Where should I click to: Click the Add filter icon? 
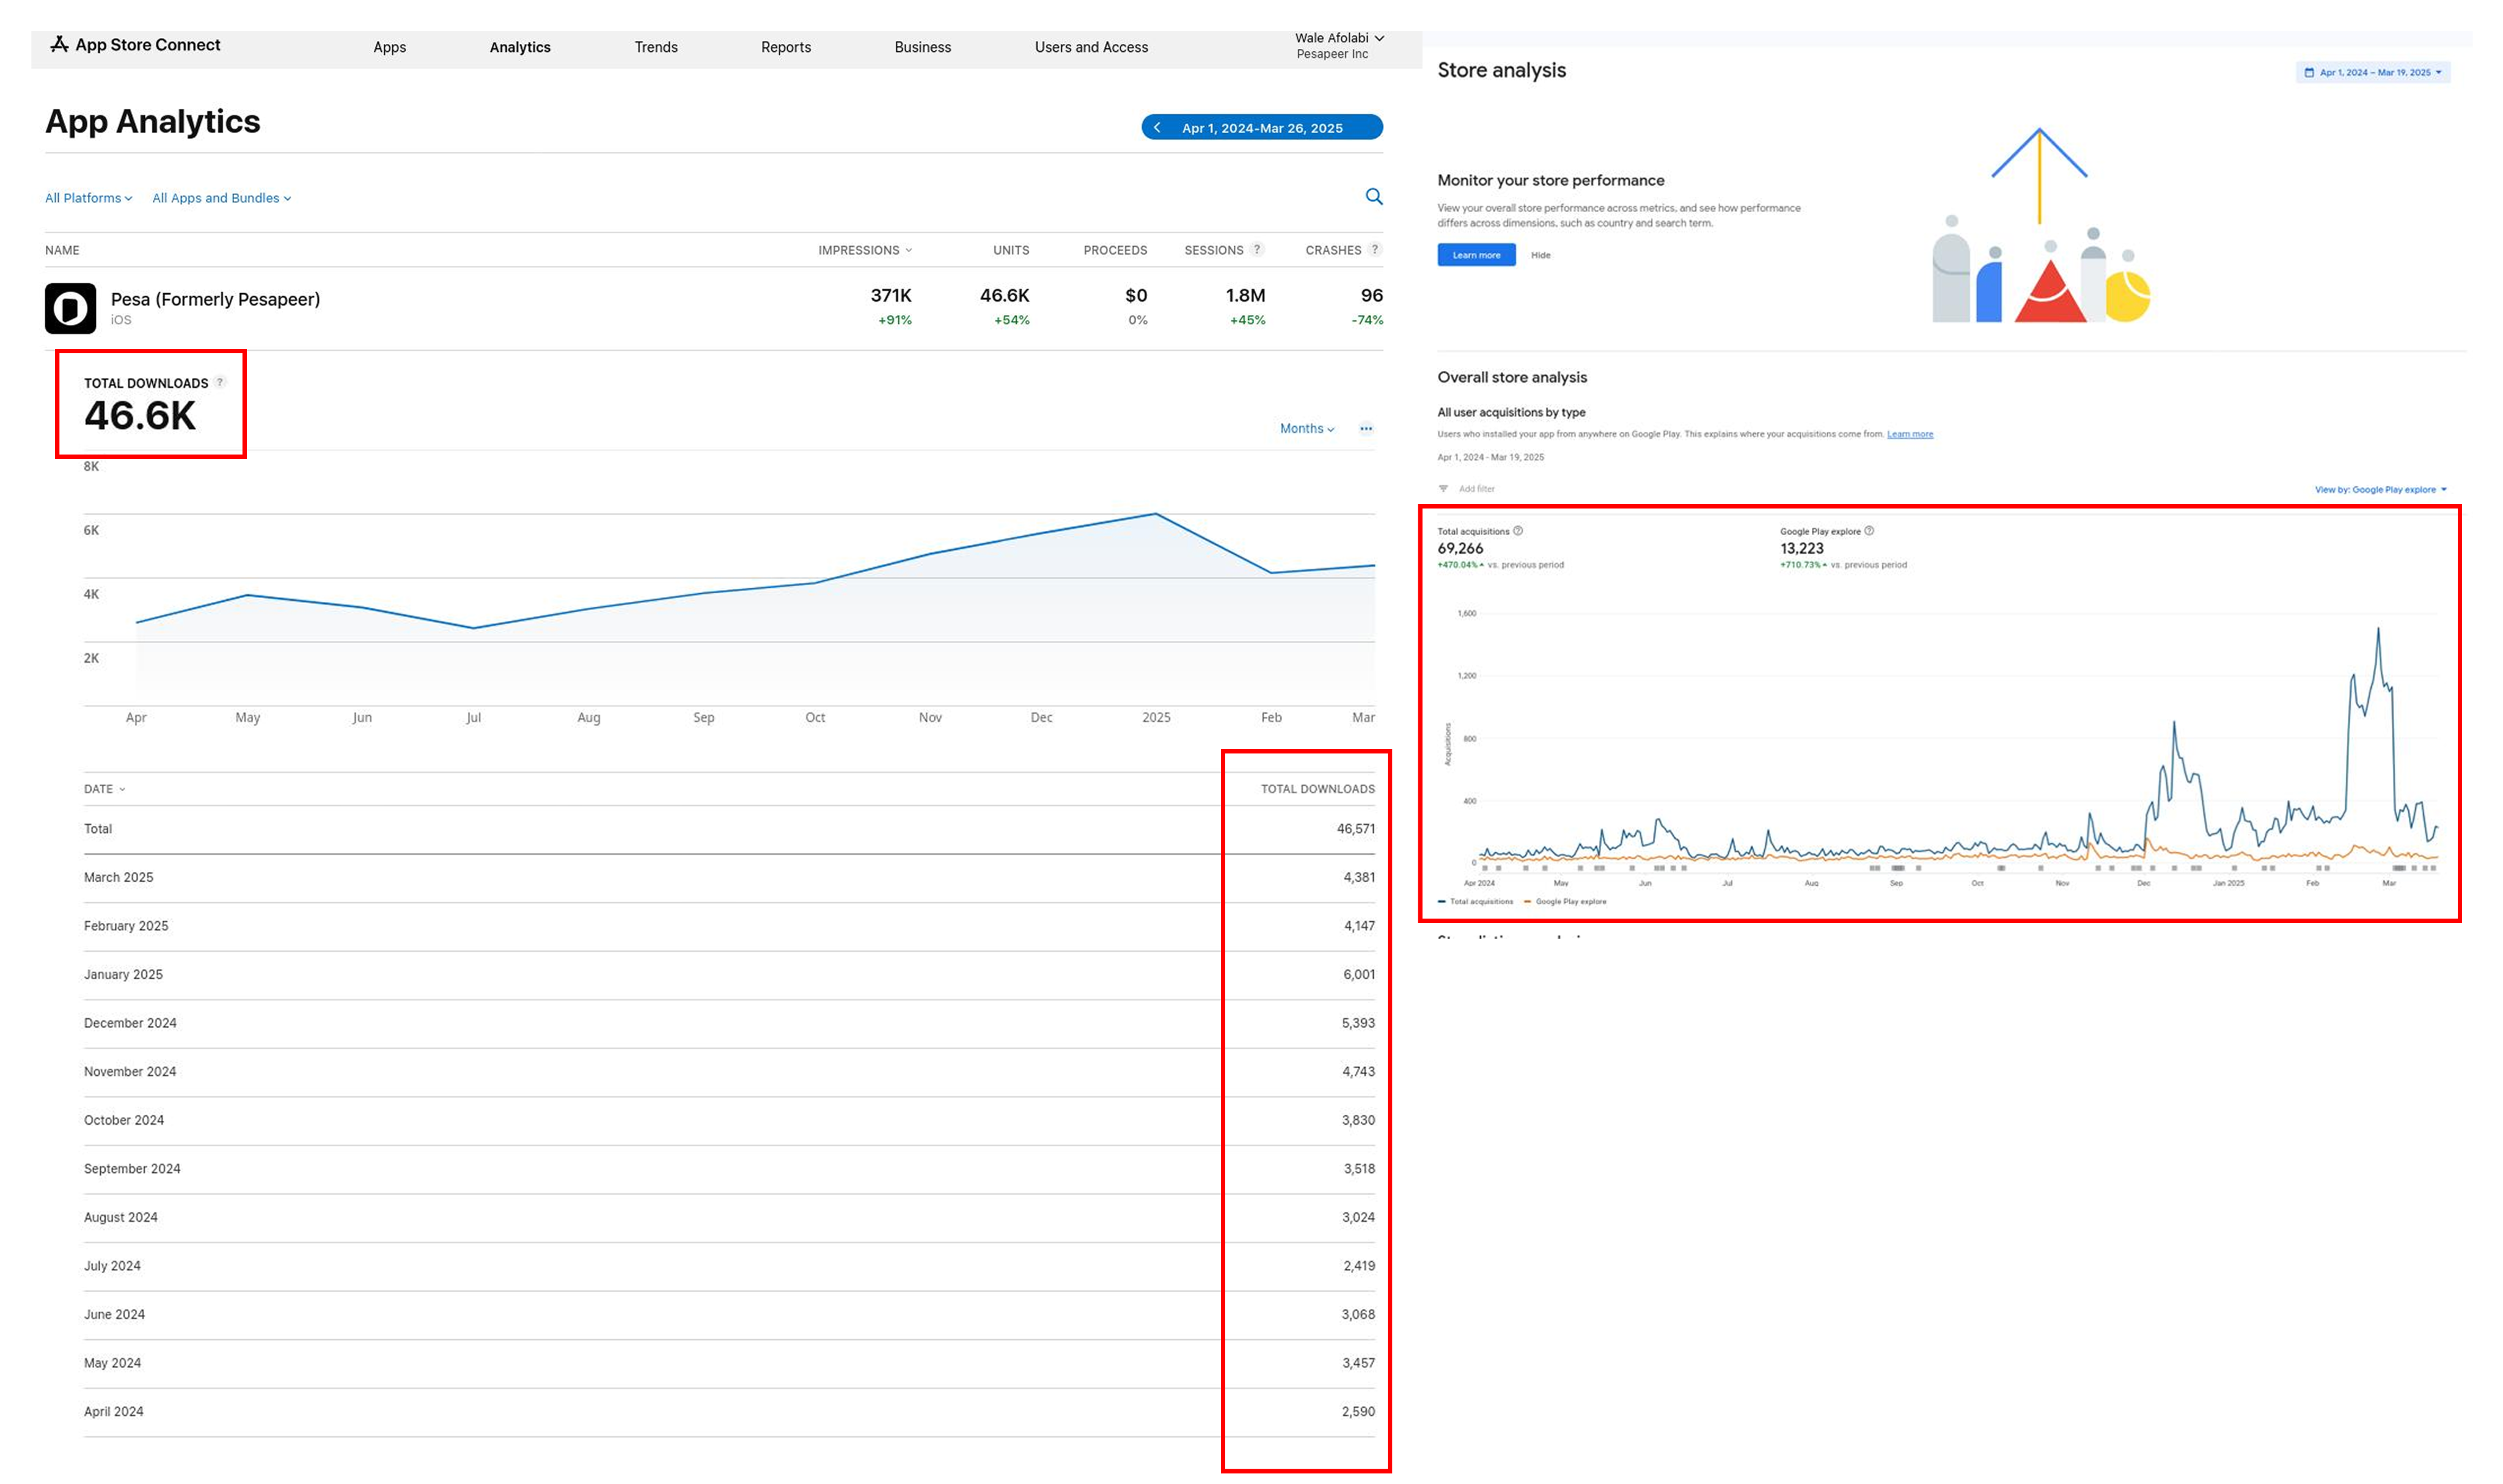click(1443, 489)
